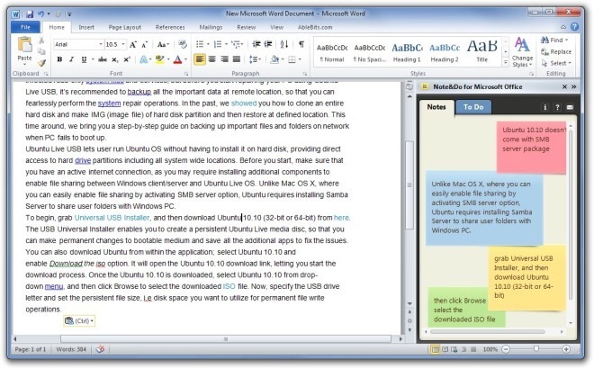Select Justify alignment
The width and height of the screenshot is (594, 369).
click(x=237, y=59)
